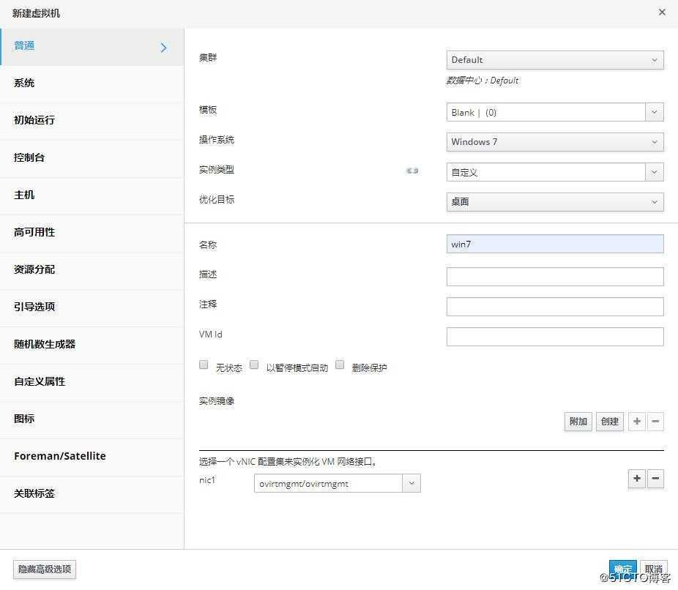Add a network interface with nic1 plus button
Image resolution: width=678 pixels, height=590 pixels.
pyautogui.click(x=637, y=479)
